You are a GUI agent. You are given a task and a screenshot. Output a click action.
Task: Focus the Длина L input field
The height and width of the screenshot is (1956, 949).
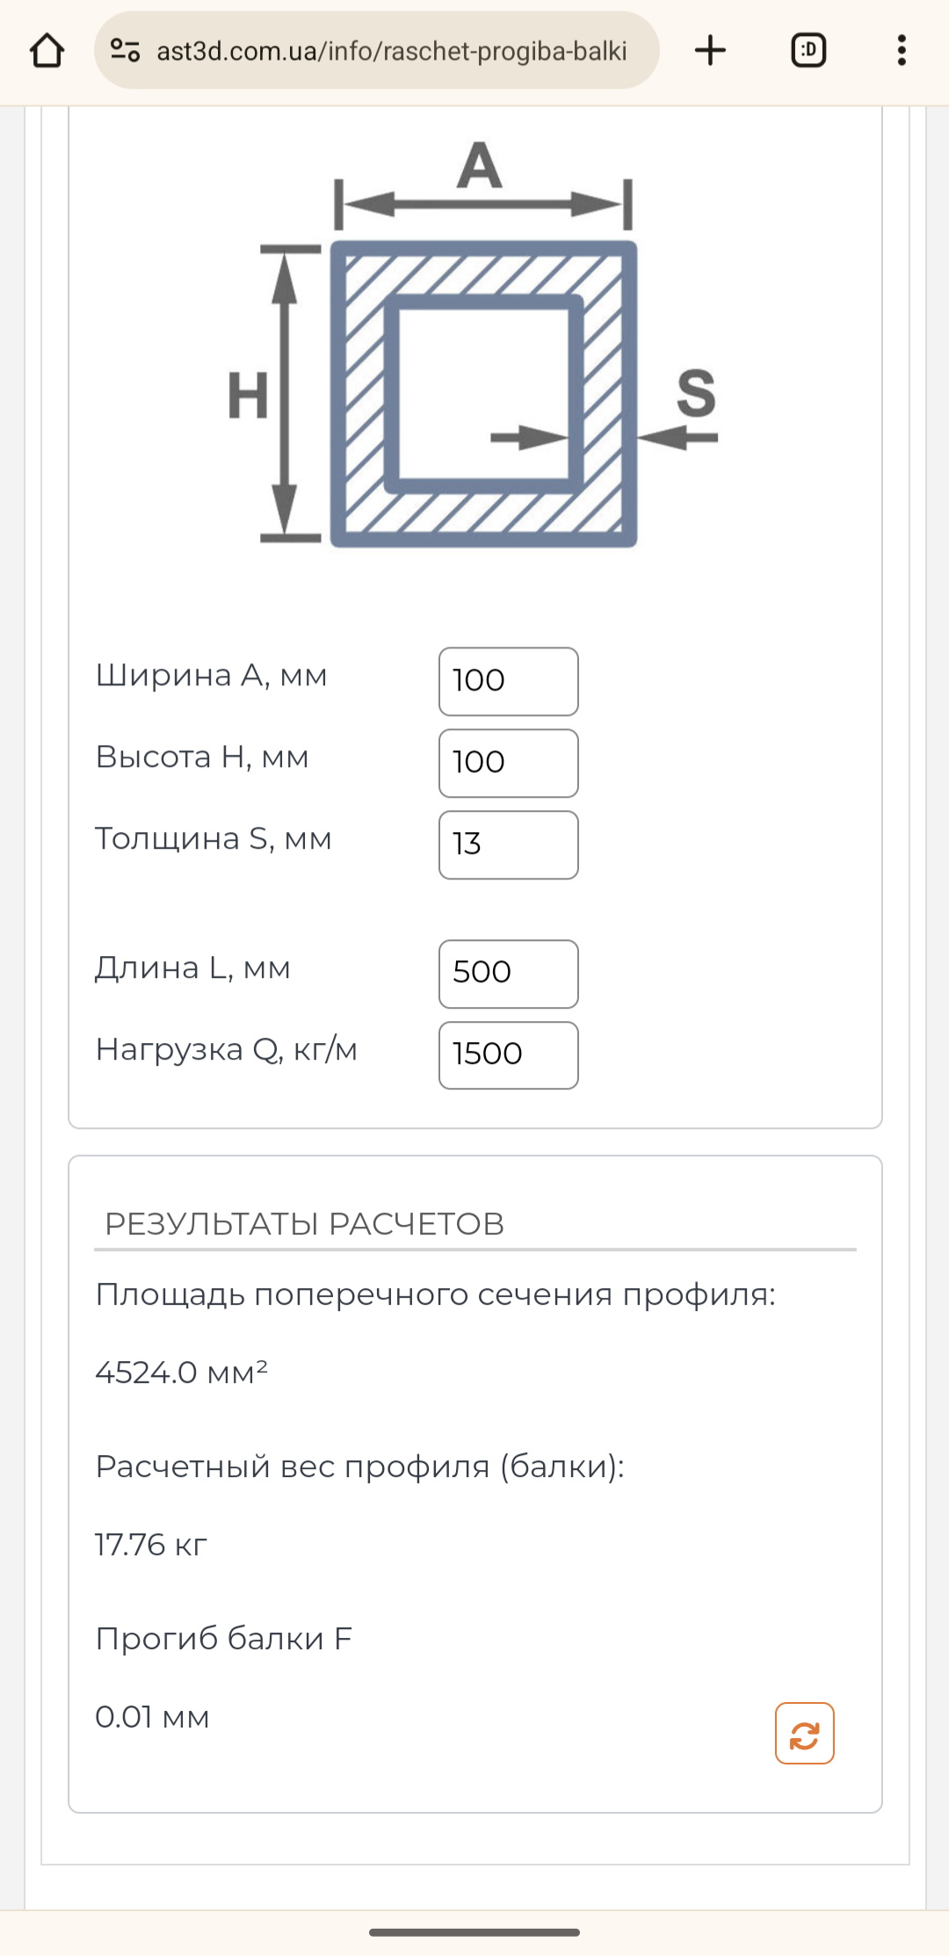tap(508, 974)
